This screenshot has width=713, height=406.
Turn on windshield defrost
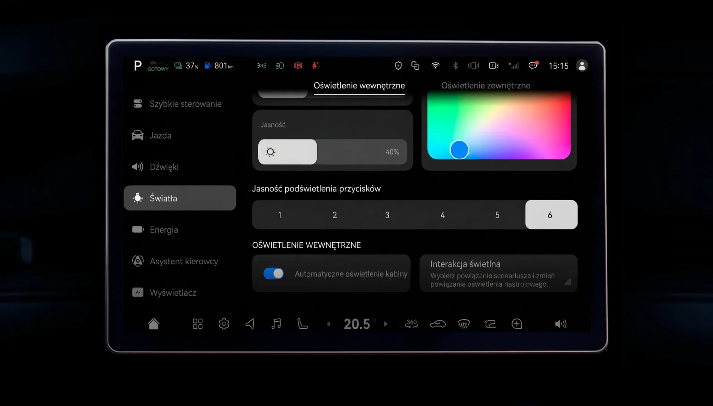[x=464, y=324]
